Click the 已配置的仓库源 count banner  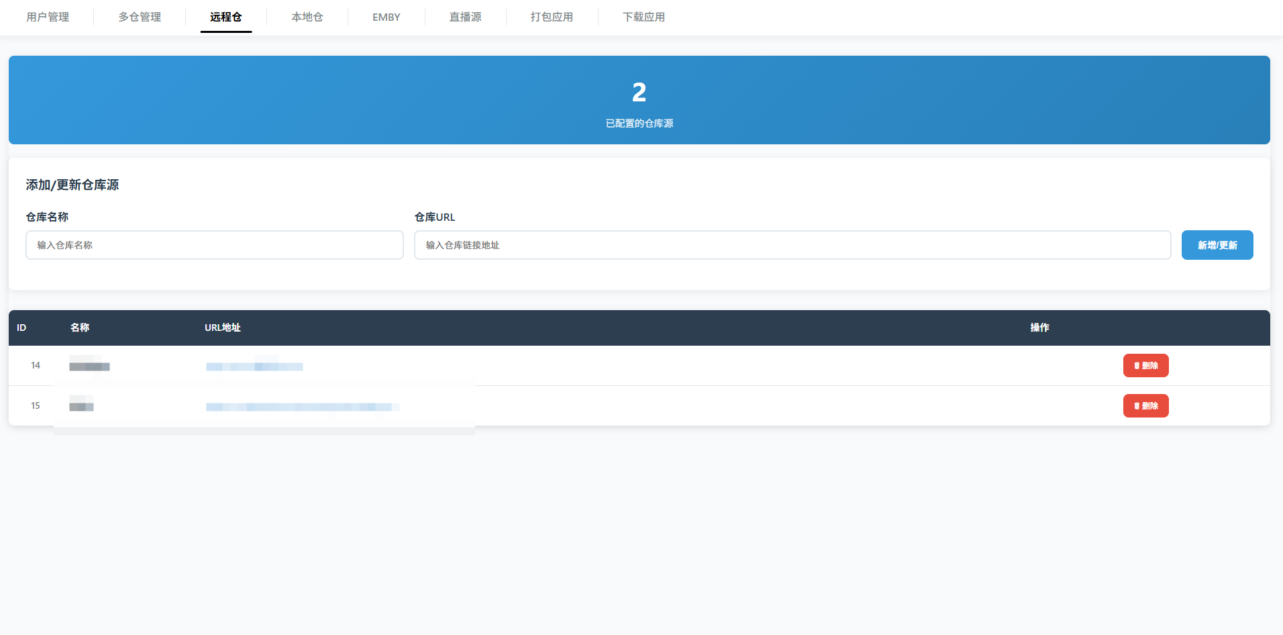[x=639, y=100]
